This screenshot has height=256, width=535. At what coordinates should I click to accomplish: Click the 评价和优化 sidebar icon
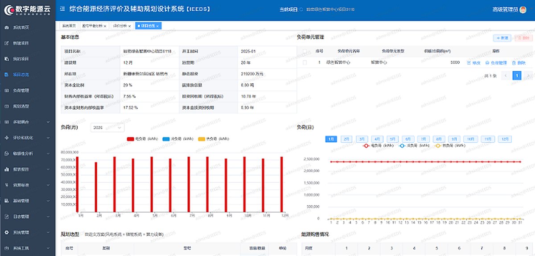tap(6, 138)
